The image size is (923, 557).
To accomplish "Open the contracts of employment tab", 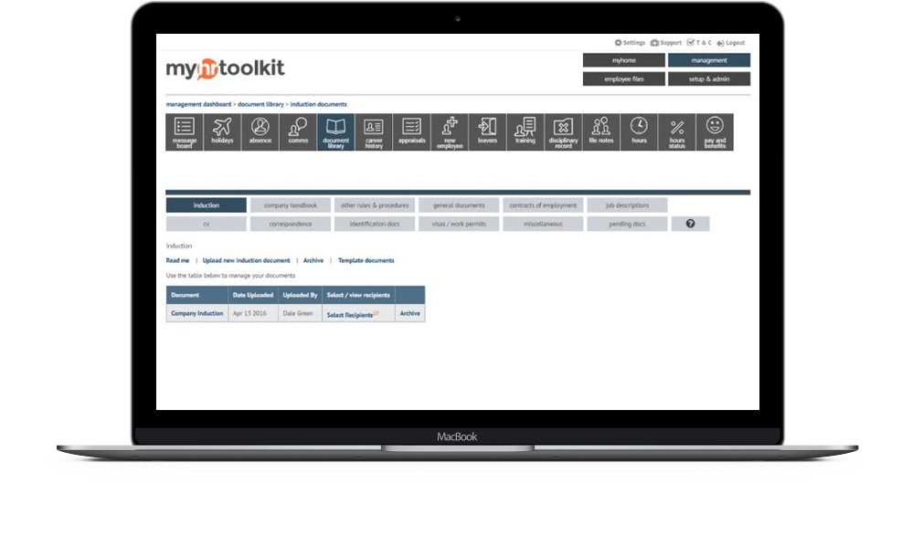I will point(542,205).
